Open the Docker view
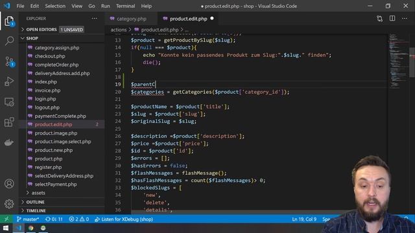 pyautogui.click(x=9, y=142)
